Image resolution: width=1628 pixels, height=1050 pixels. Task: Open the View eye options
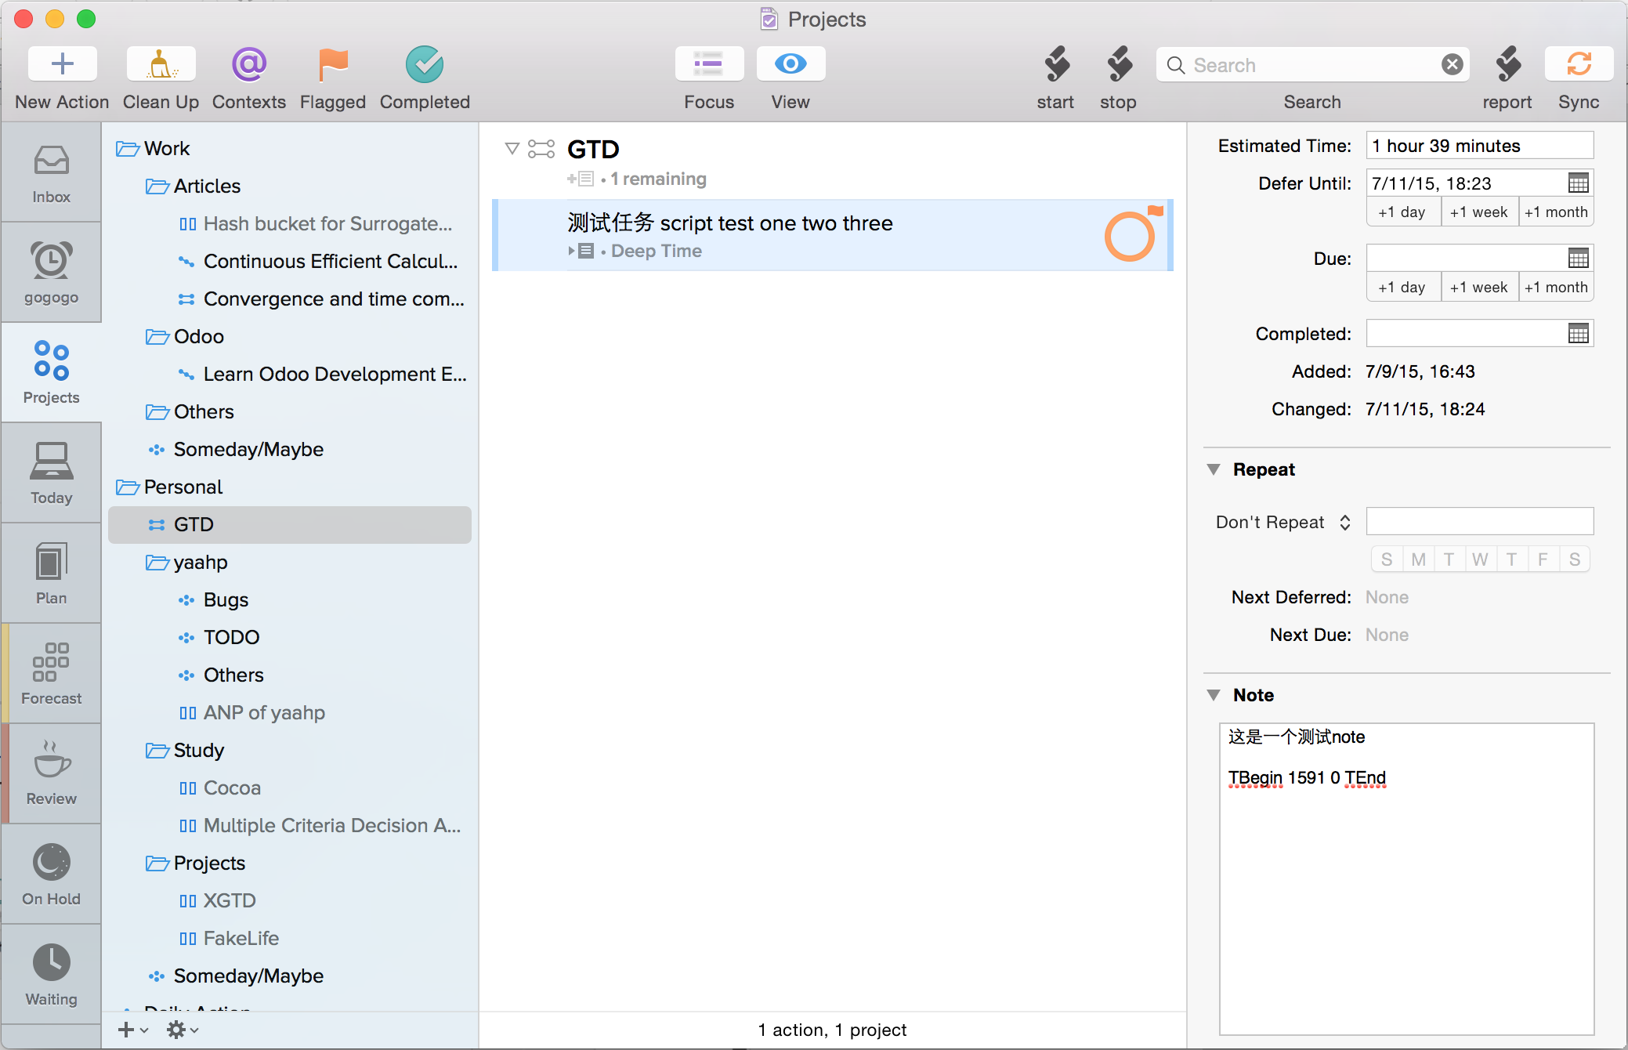[790, 64]
